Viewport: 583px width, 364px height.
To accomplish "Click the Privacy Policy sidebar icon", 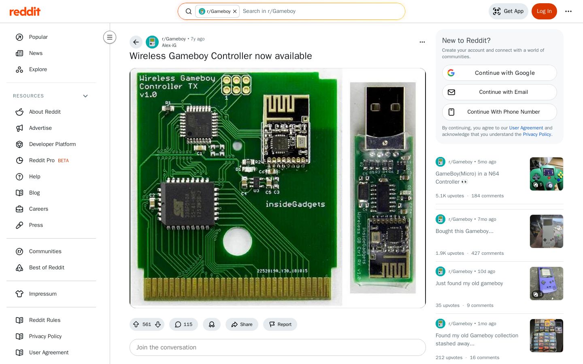I will 19,336.
